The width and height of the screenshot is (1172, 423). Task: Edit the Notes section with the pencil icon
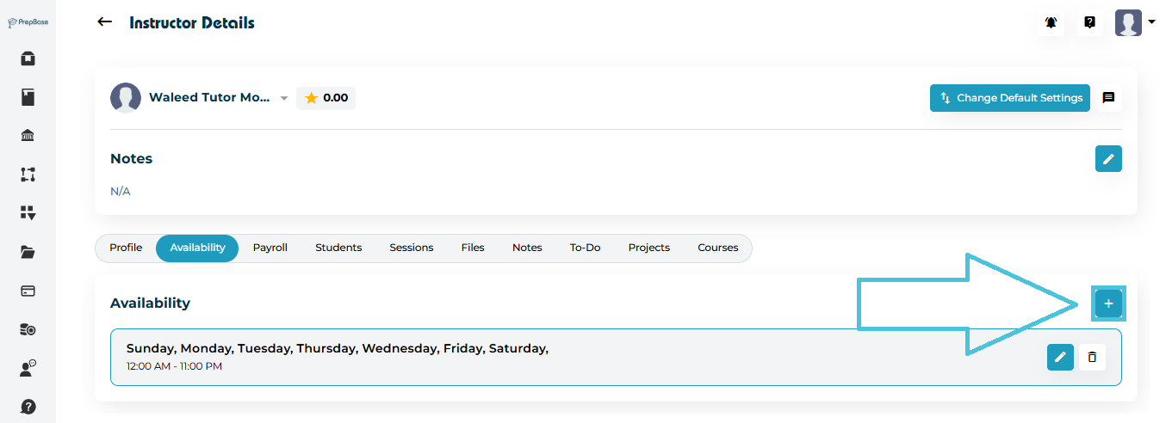[1108, 159]
